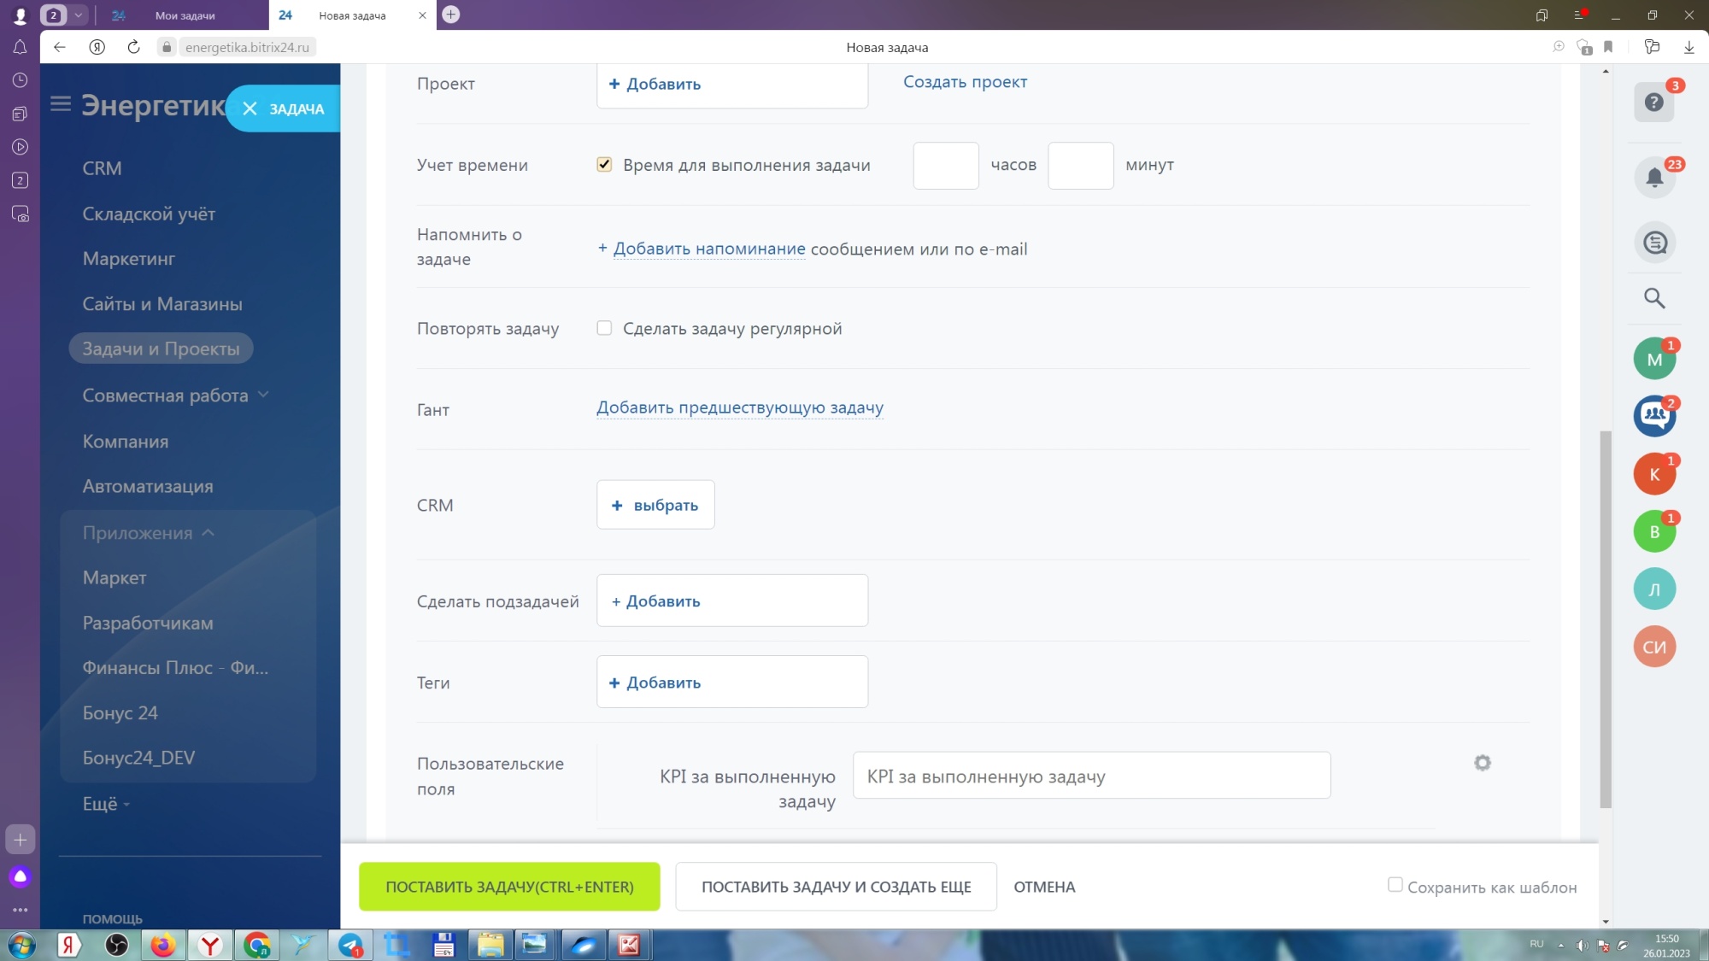Open Alice assistant in browser sidebar
This screenshot has width=1709, height=961.
tap(20, 876)
